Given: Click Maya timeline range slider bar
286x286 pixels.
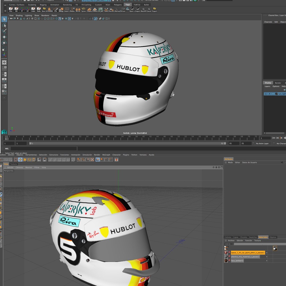Looking at the screenshot, I should (128, 143).
